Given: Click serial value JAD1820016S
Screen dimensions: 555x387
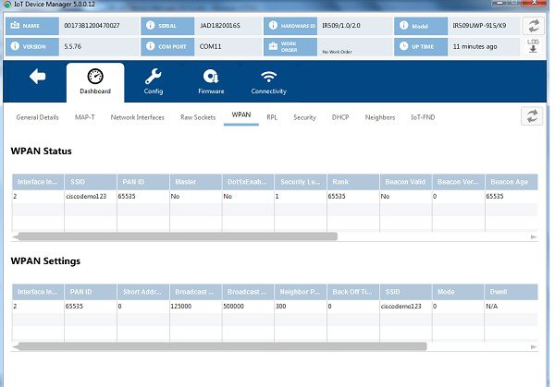Looking at the screenshot, I should point(220,26).
